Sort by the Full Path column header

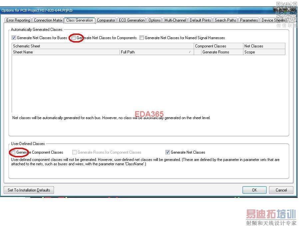tap(156, 52)
